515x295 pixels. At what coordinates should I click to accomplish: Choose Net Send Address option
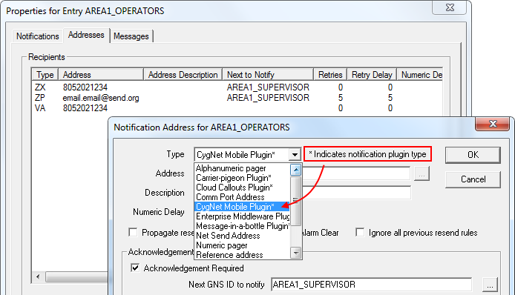click(243, 236)
